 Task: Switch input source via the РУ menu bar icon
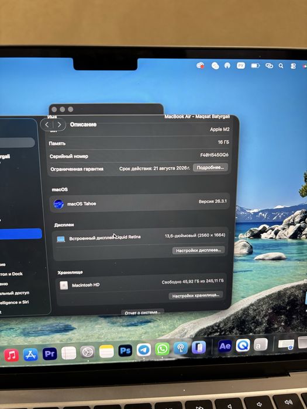click(x=241, y=65)
